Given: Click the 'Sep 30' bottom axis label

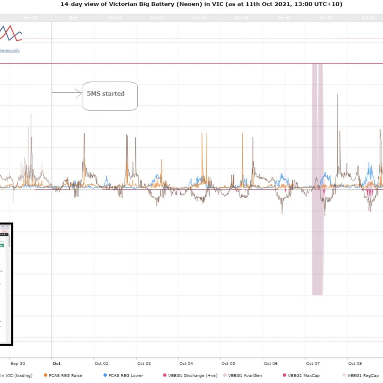Looking at the screenshot, I should click(18, 363).
